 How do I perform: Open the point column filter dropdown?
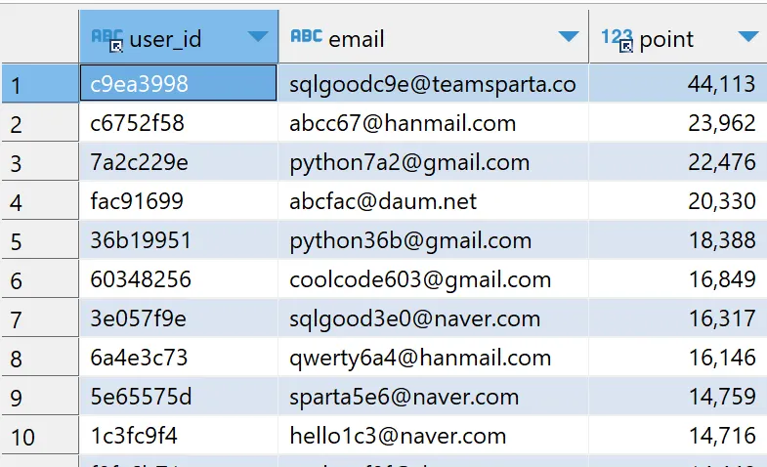pyautogui.click(x=748, y=36)
